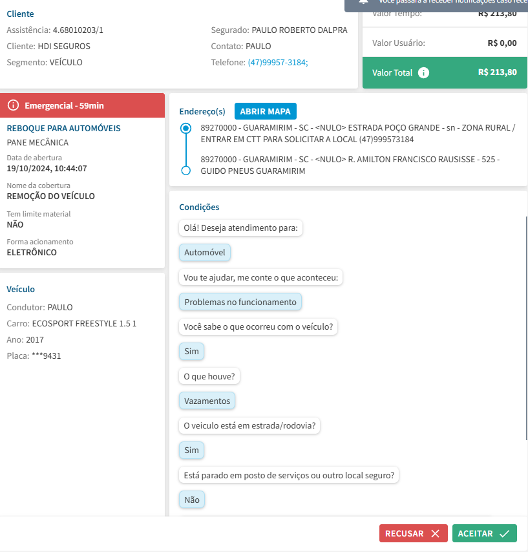The image size is (528, 552).
Task: Click the info icon next to Valor Total
Action: tap(423, 73)
